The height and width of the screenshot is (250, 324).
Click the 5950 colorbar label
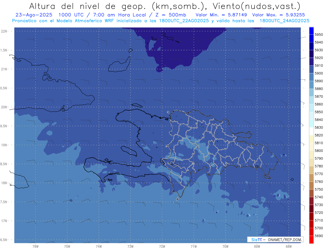pyautogui.click(x=319, y=35)
